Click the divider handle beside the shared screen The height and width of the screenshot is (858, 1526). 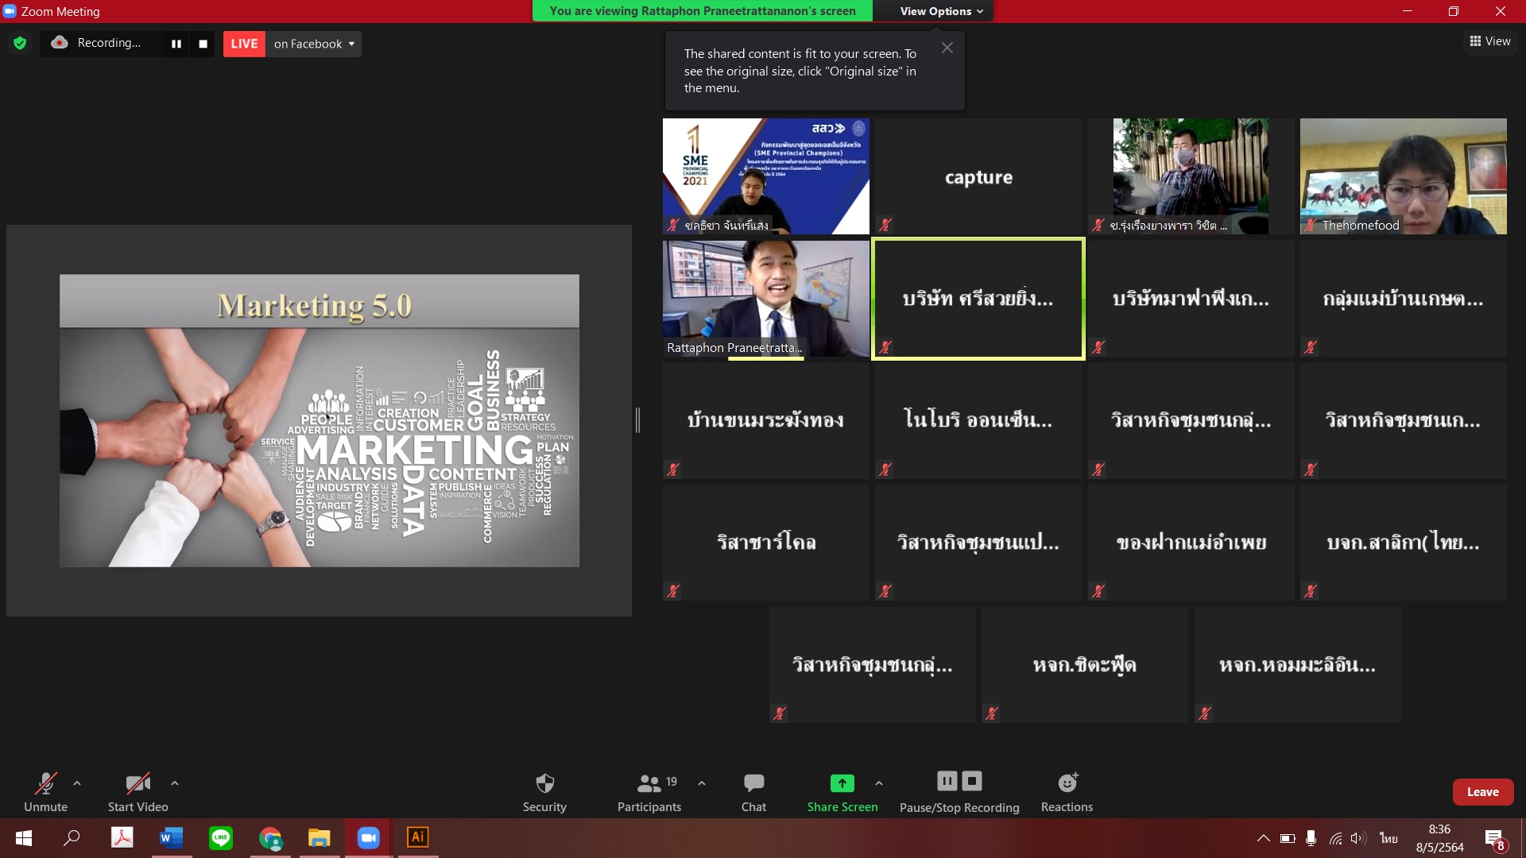click(637, 419)
